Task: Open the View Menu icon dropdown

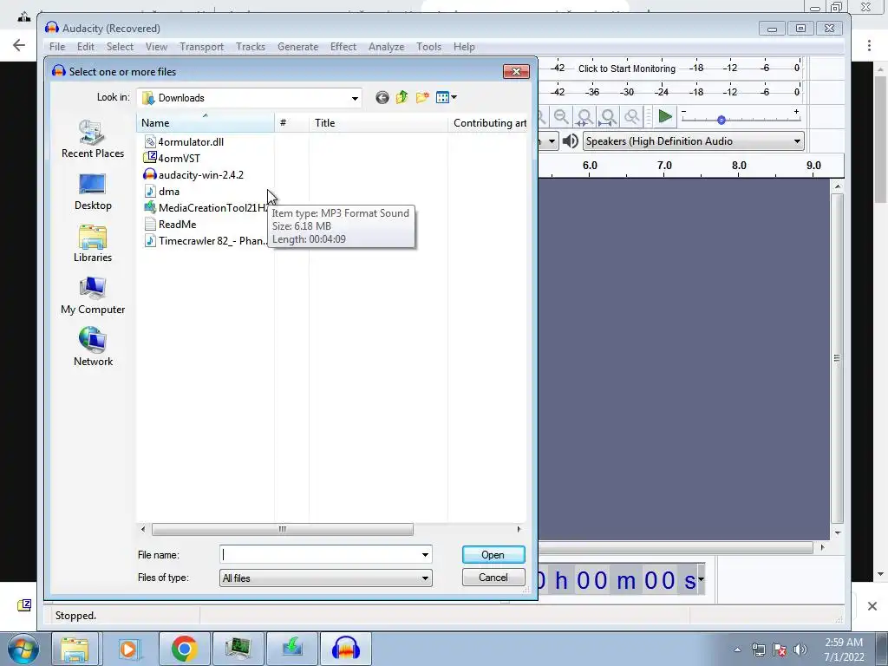Action: tap(447, 97)
